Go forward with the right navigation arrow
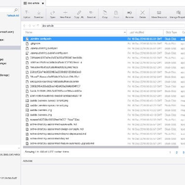The height and width of the screenshot is (185, 185). tap(29, 26)
